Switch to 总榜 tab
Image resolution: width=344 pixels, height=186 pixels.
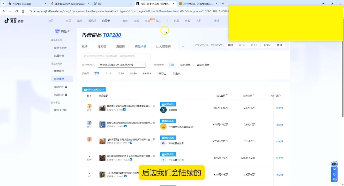coord(85,47)
